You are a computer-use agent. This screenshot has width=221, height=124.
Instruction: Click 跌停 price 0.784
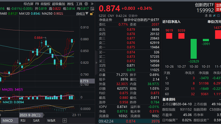point(155,102)
